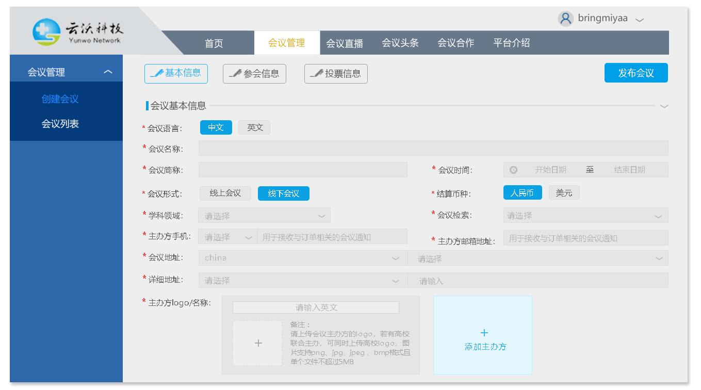Choose 线上会议 as meeting format
Image resolution: width=701 pixels, height=390 pixels.
pyautogui.click(x=225, y=193)
